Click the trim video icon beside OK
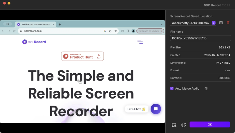 click(x=174, y=125)
